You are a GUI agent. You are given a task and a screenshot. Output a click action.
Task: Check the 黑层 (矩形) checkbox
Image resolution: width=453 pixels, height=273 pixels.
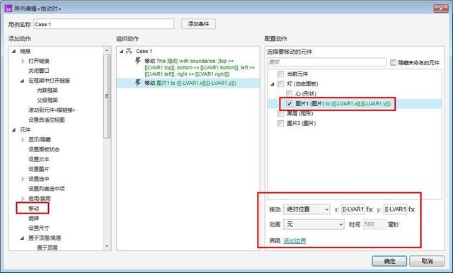point(280,113)
